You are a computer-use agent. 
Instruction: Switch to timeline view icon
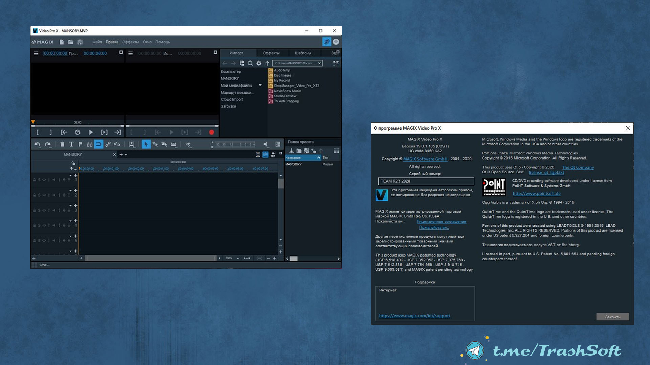click(x=265, y=155)
